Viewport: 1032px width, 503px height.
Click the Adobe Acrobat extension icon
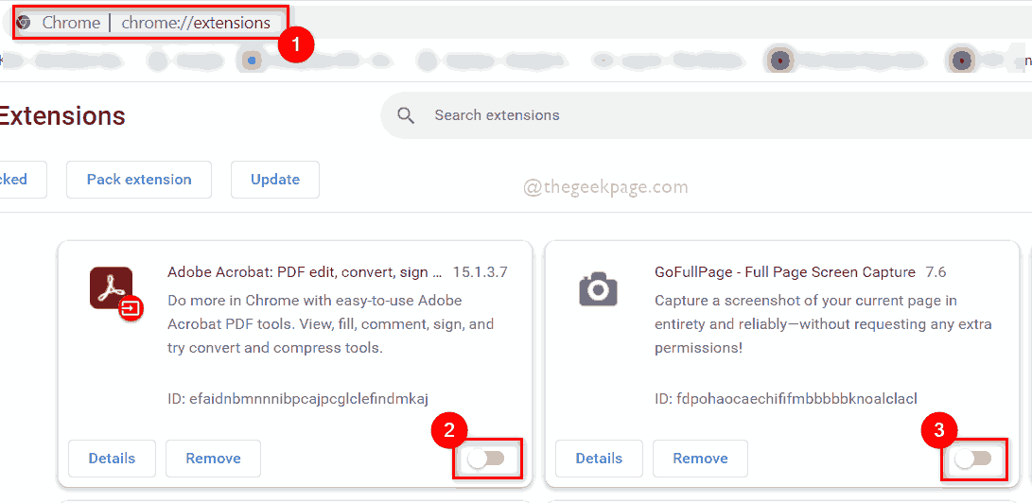pyautogui.click(x=114, y=291)
